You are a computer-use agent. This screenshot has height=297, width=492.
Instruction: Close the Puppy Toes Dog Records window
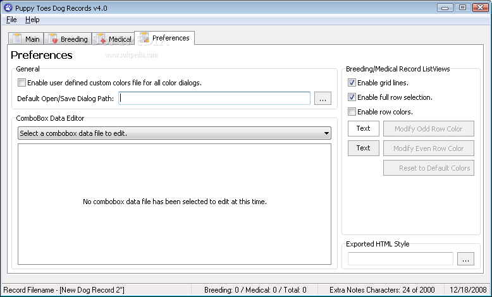(x=480, y=8)
